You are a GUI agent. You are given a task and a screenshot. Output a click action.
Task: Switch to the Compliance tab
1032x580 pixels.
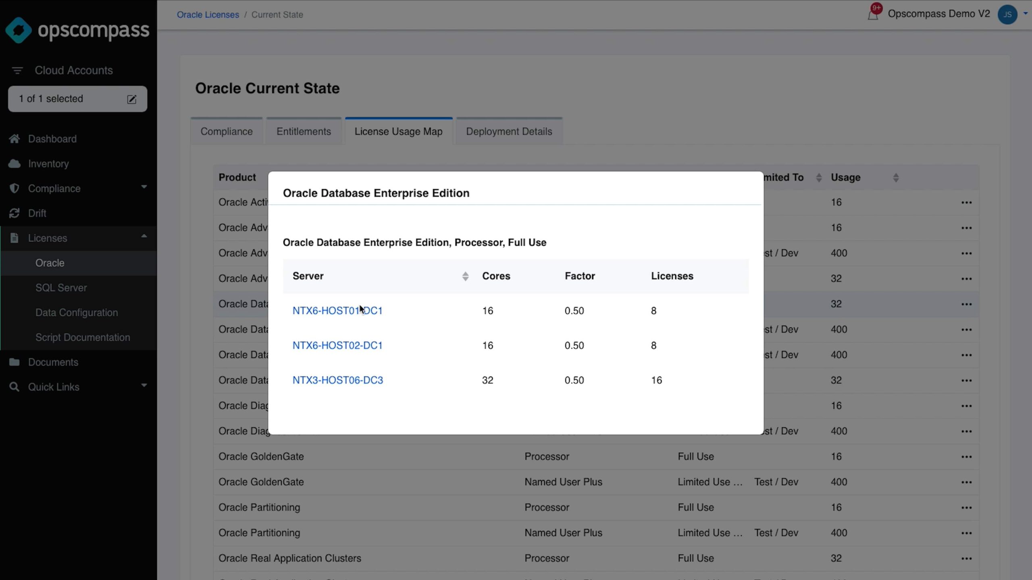(x=227, y=131)
